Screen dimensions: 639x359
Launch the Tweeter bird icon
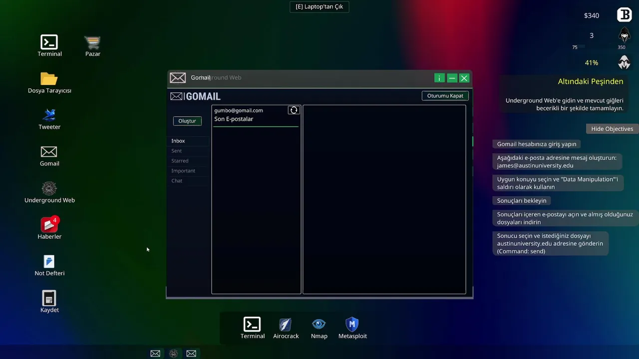(x=49, y=115)
